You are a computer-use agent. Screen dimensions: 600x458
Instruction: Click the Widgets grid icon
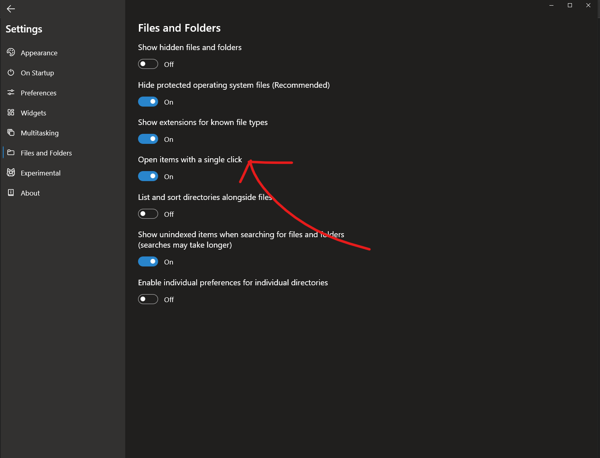[x=11, y=113]
